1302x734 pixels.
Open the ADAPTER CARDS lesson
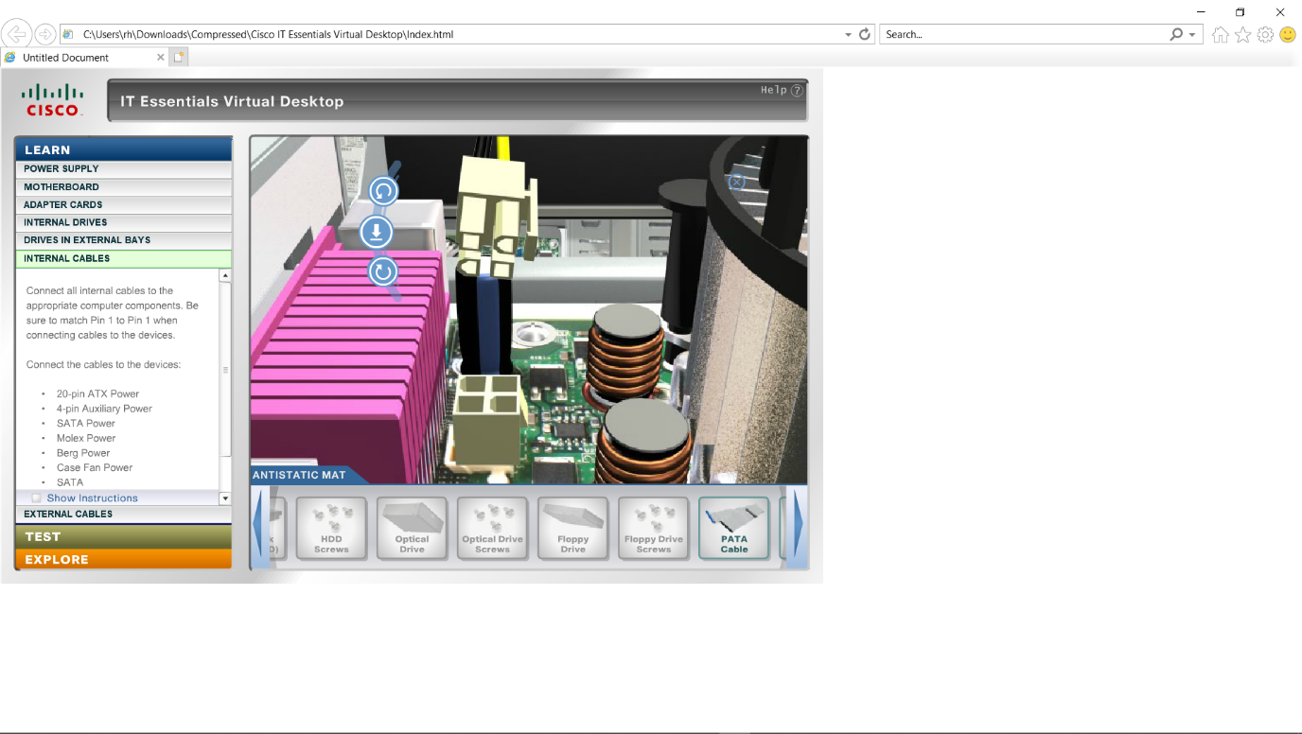(x=123, y=204)
